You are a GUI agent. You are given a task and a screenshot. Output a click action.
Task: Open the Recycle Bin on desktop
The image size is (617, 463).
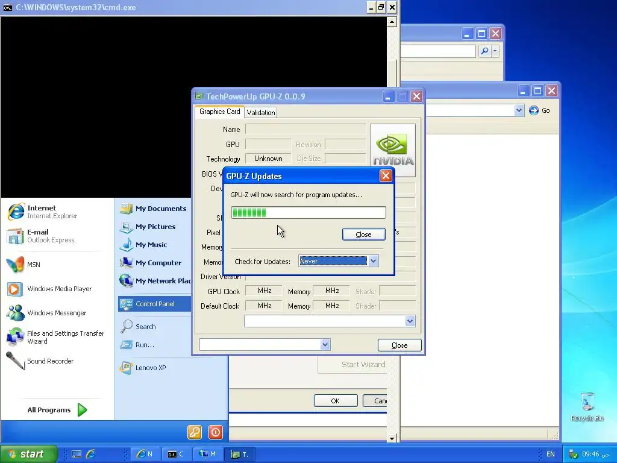coord(587,407)
